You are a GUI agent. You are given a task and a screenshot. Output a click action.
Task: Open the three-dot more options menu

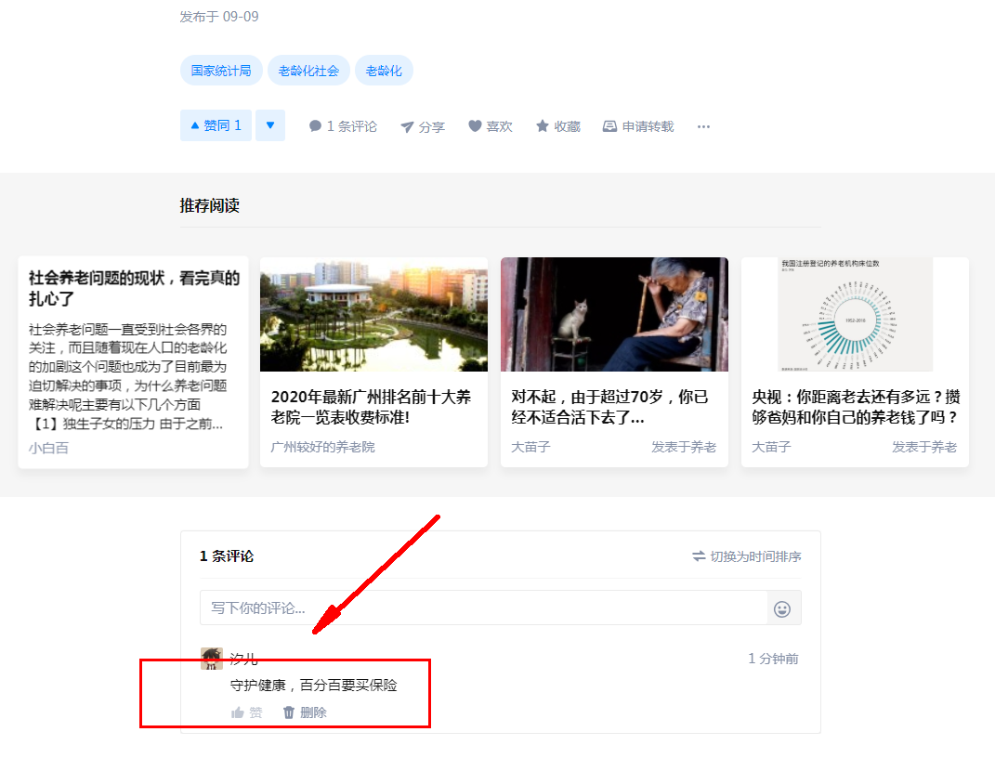pyautogui.click(x=703, y=126)
